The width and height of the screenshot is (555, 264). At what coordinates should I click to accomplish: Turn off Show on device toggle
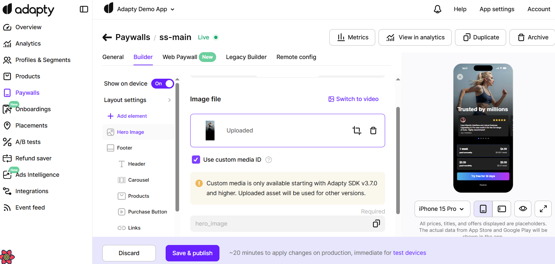[162, 84]
